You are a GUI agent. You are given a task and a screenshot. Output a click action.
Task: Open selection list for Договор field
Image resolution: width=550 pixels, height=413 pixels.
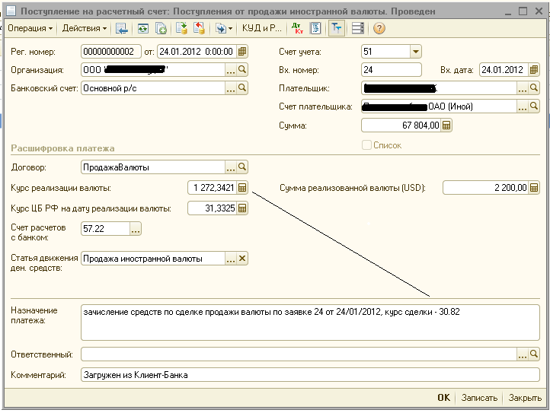coord(230,167)
